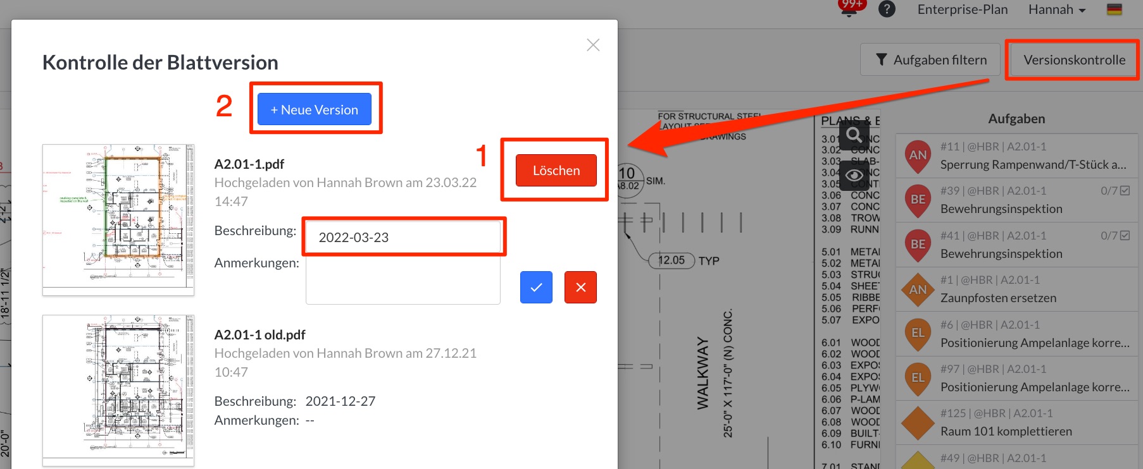Close the Kontrolle der Blattversion dialog
The height and width of the screenshot is (469, 1143).
(x=593, y=45)
